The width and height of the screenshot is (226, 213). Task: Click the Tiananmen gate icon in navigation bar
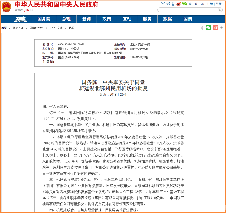[20, 19]
